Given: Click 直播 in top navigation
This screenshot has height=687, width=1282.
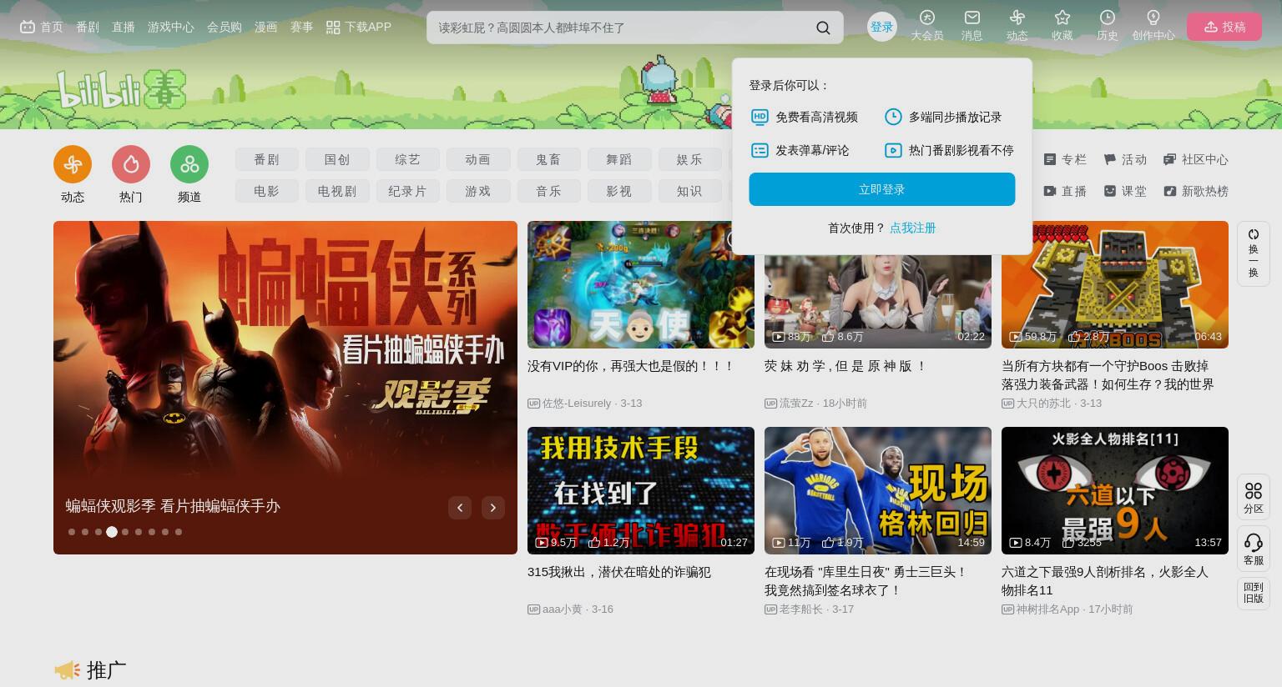Looking at the screenshot, I should click(x=124, y=27).
